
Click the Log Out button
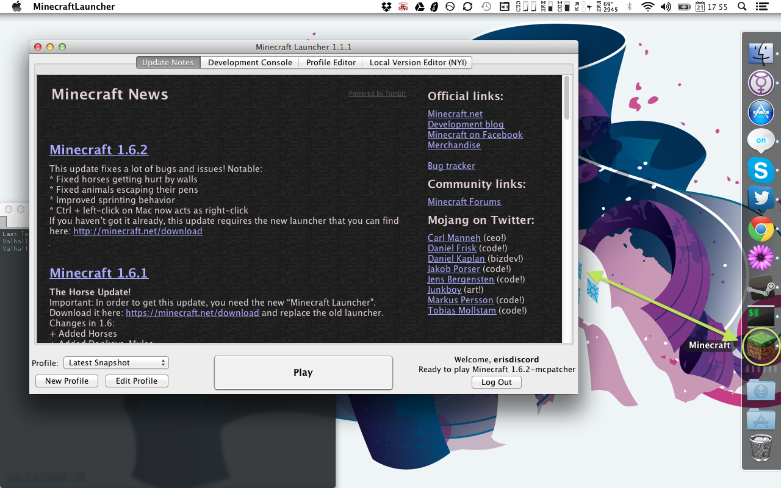click(496, 382)
